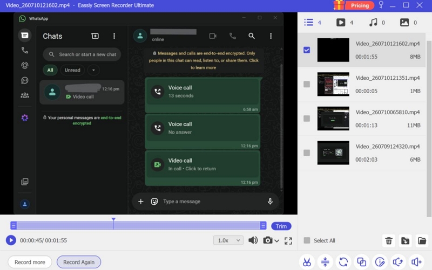Mute the volume speaker icon
Viewport: 432px width, 270px height.
coord(253,240)
